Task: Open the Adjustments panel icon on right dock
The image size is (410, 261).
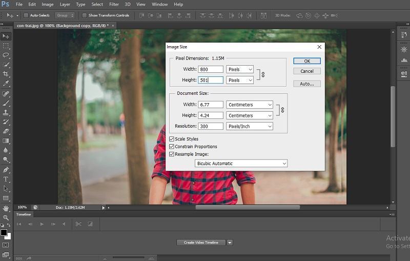Action: (404, 49)
